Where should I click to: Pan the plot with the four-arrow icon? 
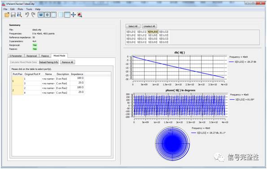74,15
